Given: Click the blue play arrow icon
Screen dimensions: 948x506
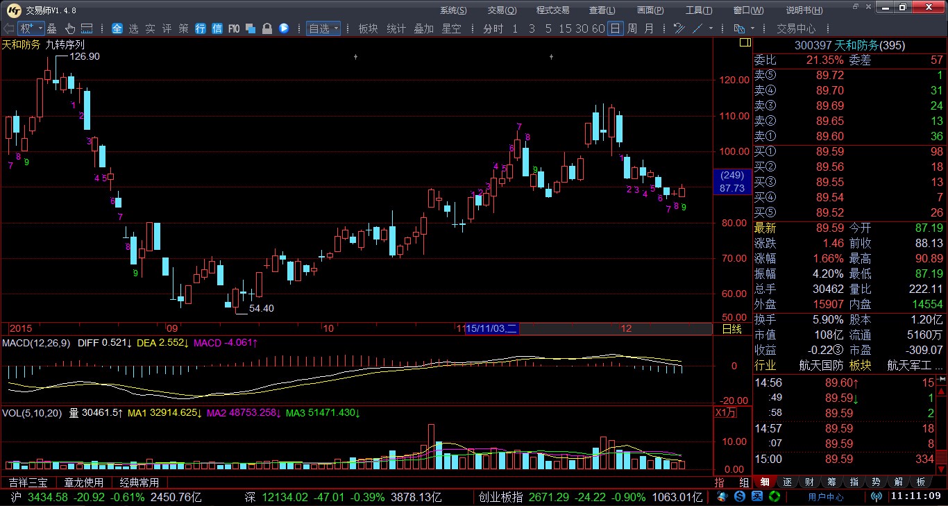Looking at the screenshot, I should [284, 28].
